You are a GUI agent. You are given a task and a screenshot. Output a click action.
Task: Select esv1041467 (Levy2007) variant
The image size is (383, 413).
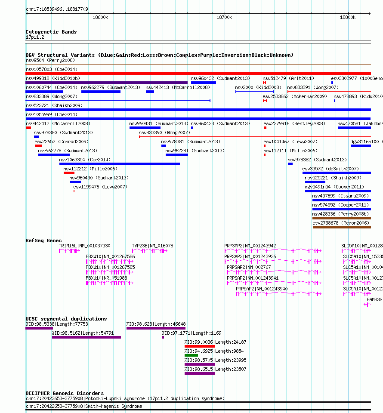click(x=265, y=146)
